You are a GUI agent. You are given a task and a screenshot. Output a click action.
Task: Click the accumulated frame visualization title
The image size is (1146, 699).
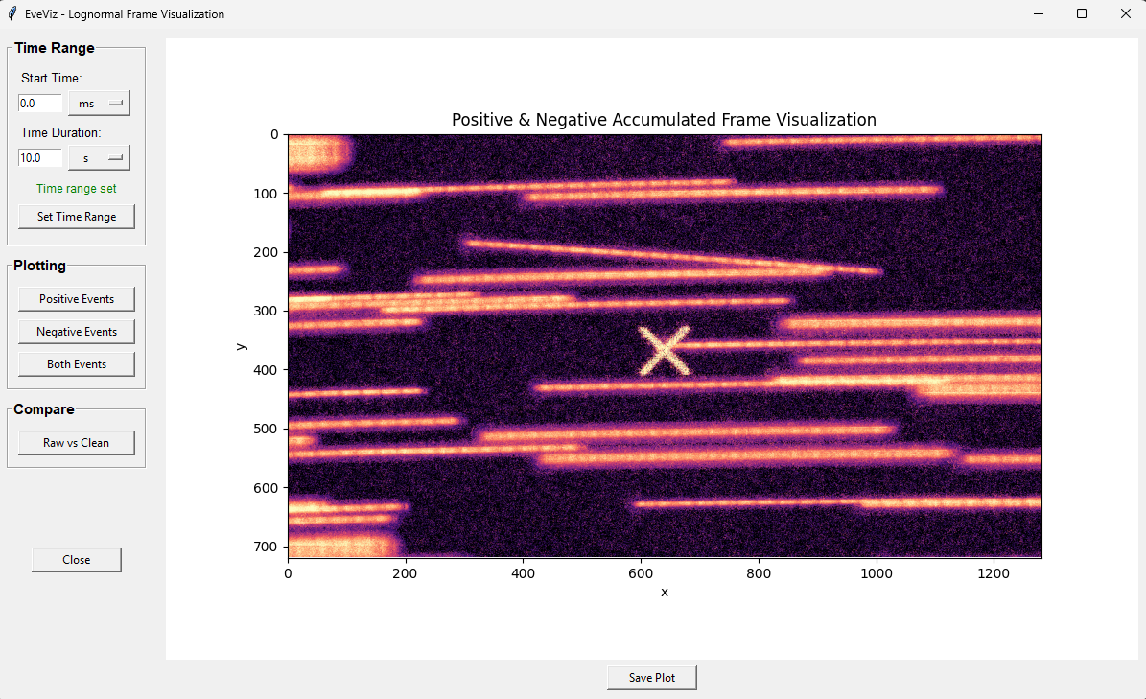tap(664, 119)
